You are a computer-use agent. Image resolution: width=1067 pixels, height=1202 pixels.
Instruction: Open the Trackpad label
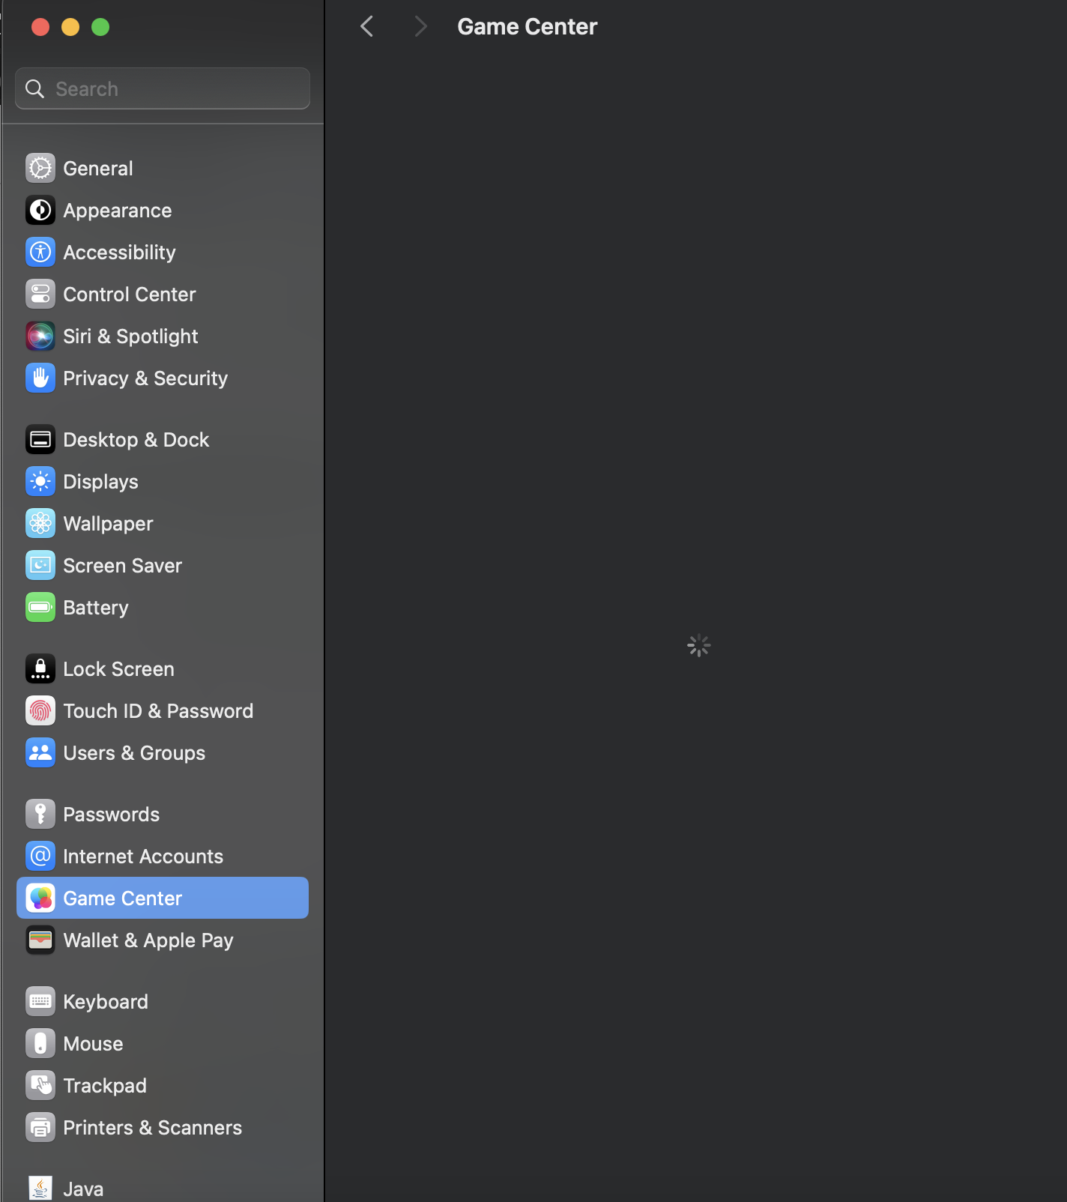click(x=105, y=1086)
